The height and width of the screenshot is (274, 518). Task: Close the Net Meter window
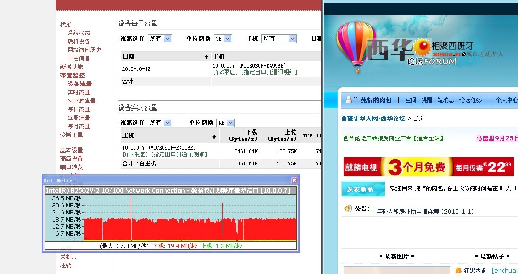tap(294, 180)
